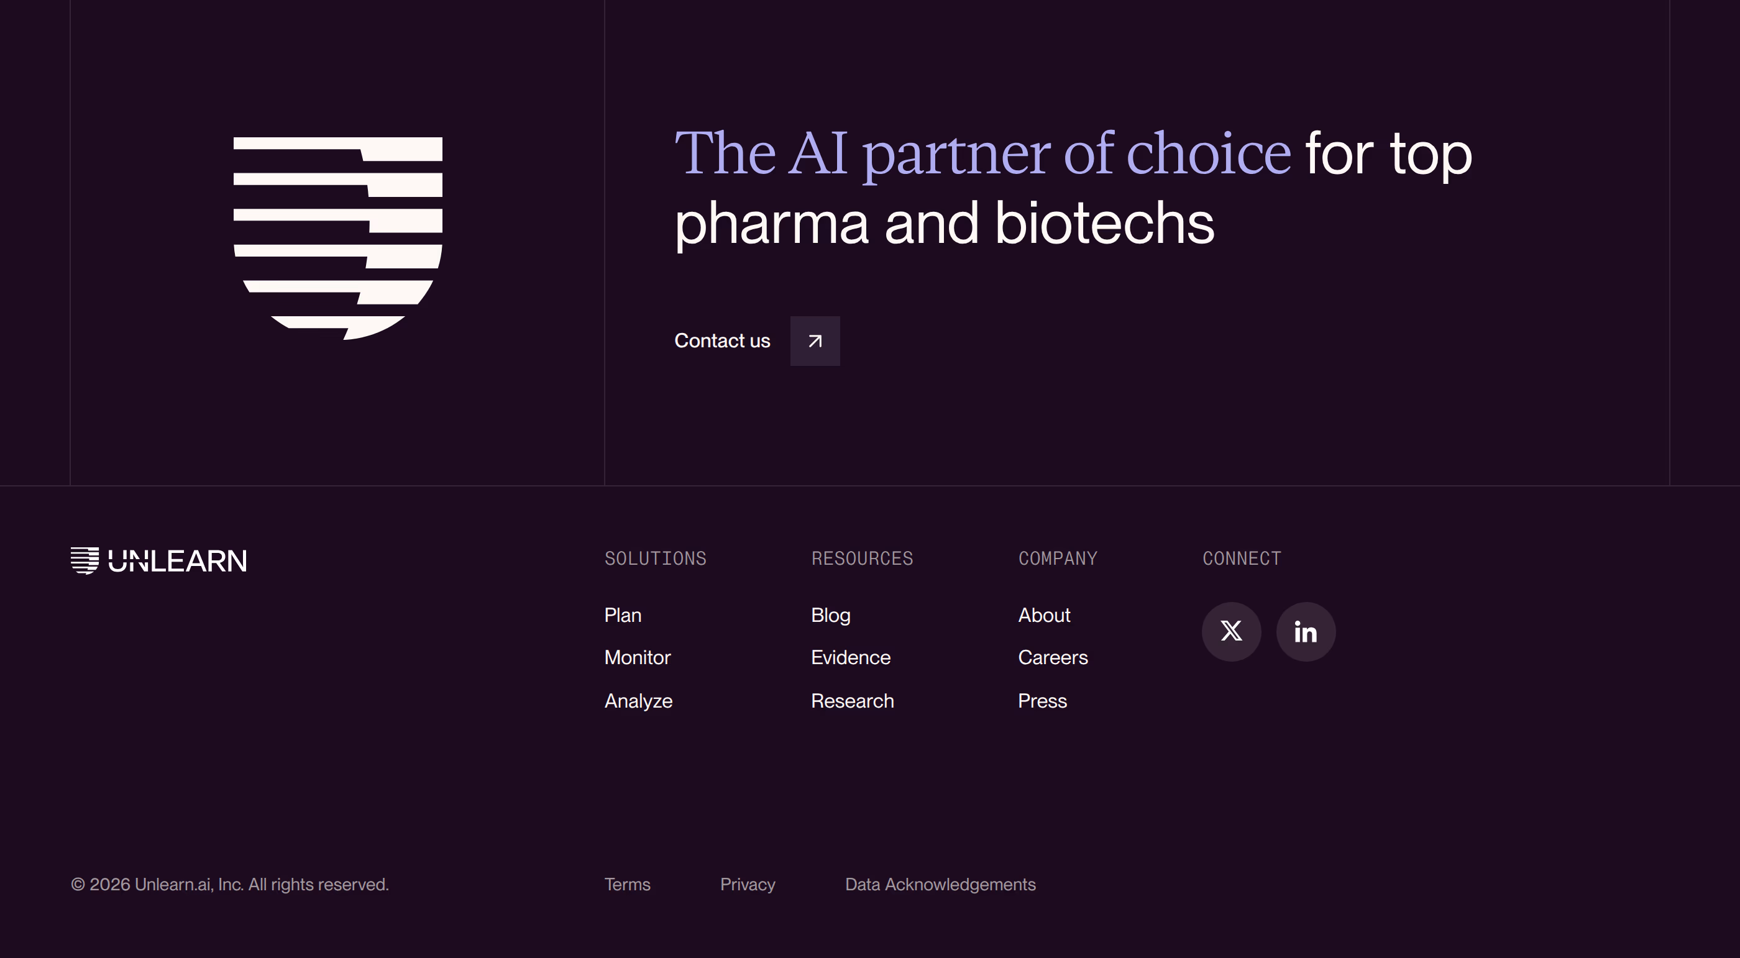
Task: Open the Evidence resources link
Action: (850, 657)
